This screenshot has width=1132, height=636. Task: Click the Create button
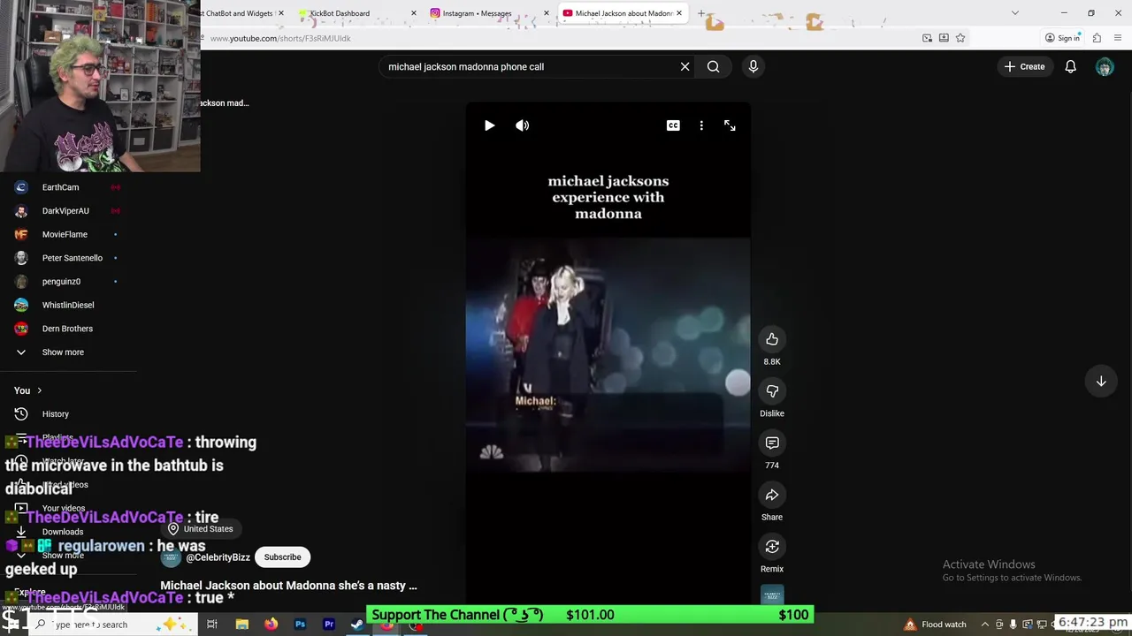1024,66
